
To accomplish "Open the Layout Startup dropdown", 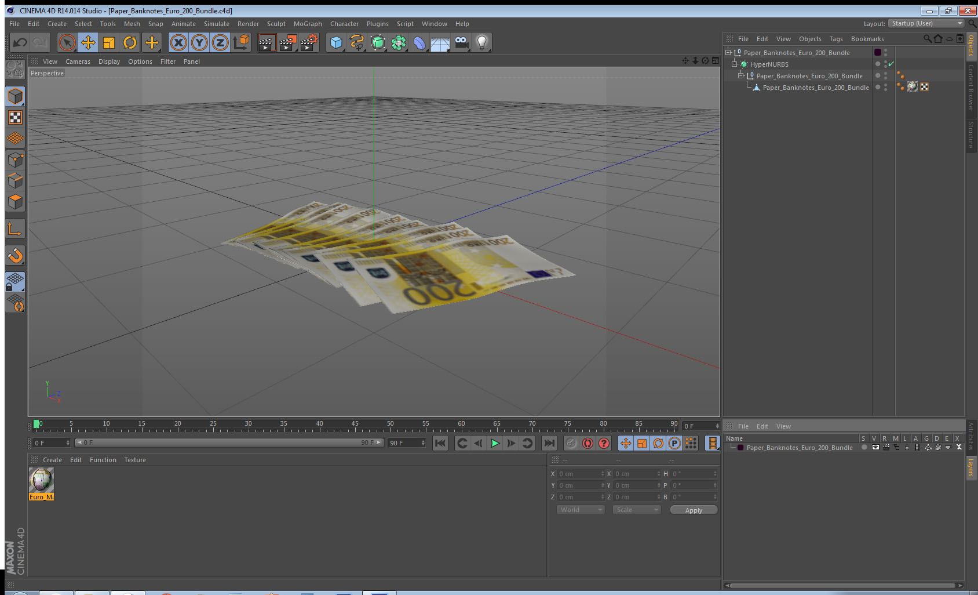I will [x=927, y=23].
